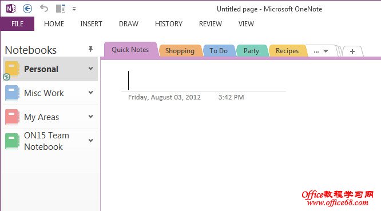Click into the page title field
Image resolution: width=381 pixels, height=211 pixels.
pos(204,81)
